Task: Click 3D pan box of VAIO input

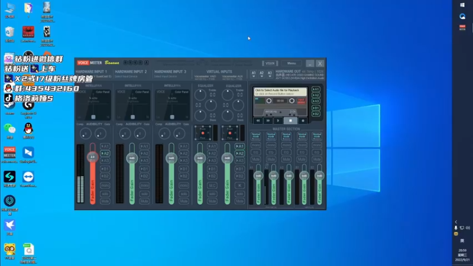Action: [x=203, y=133]
